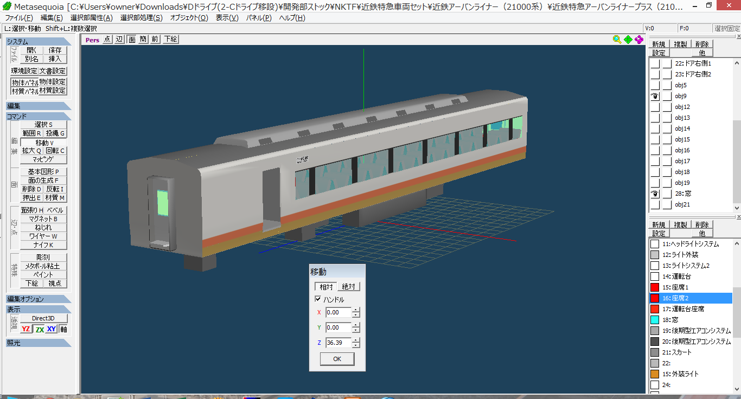The height and width of the screenshot is (399, 741).
Task: Show obj12 via its visibility box
Action: coord(655,107)
